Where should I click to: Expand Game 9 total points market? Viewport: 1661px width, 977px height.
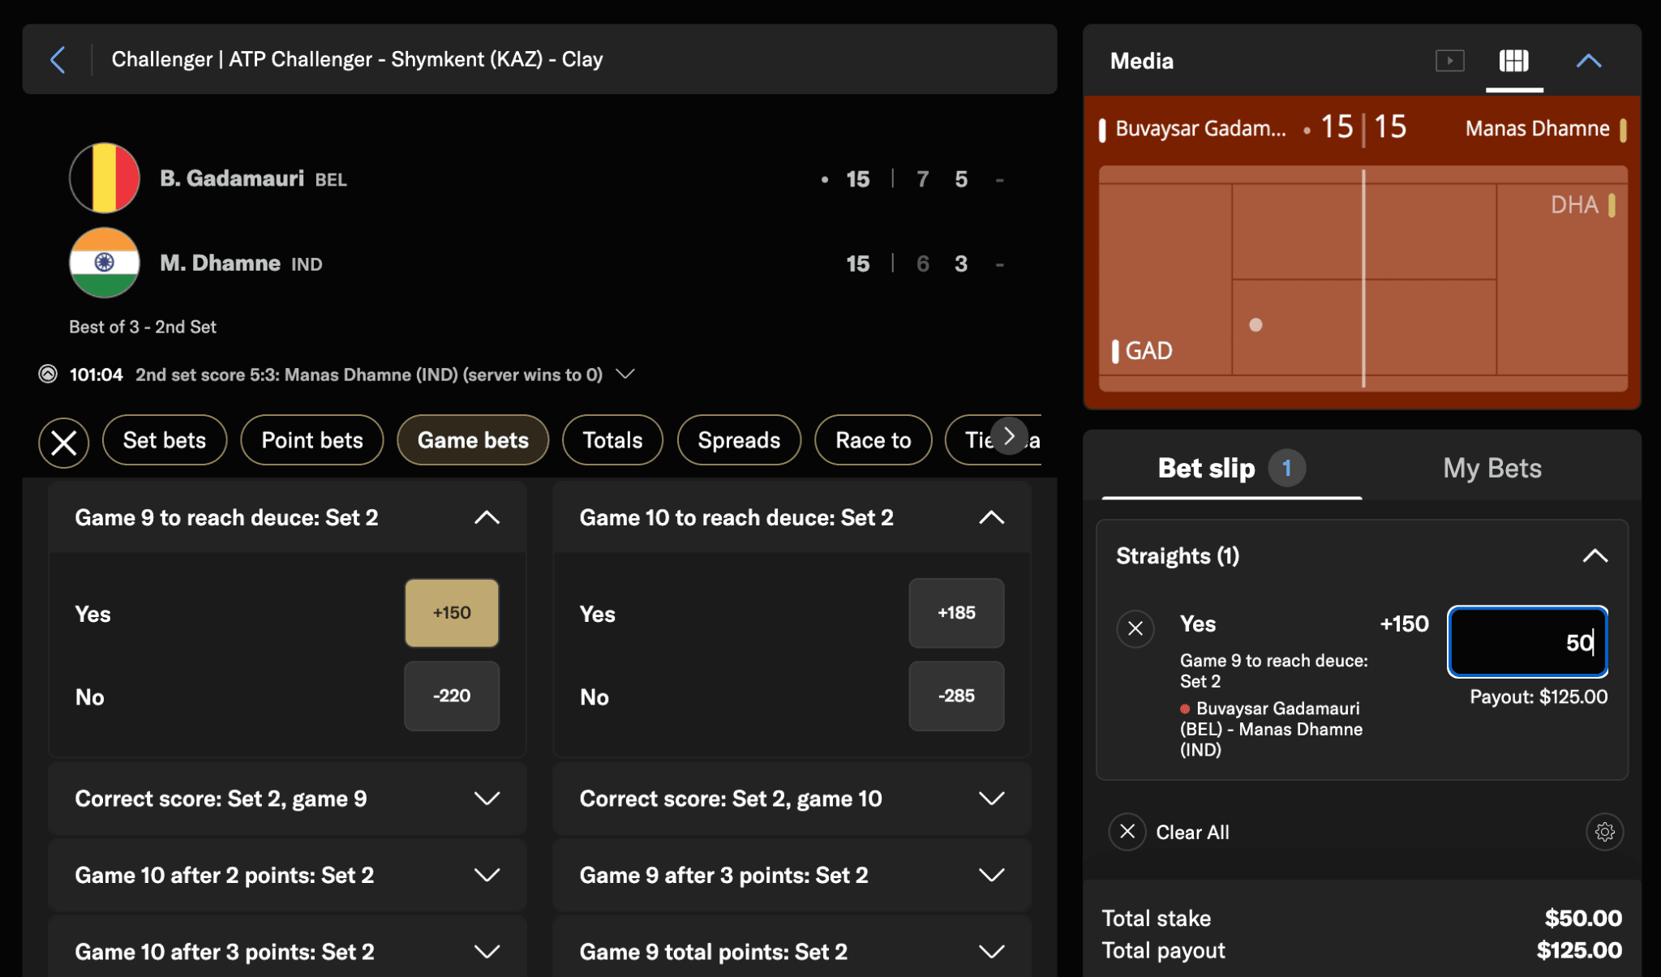coord(792,951)
